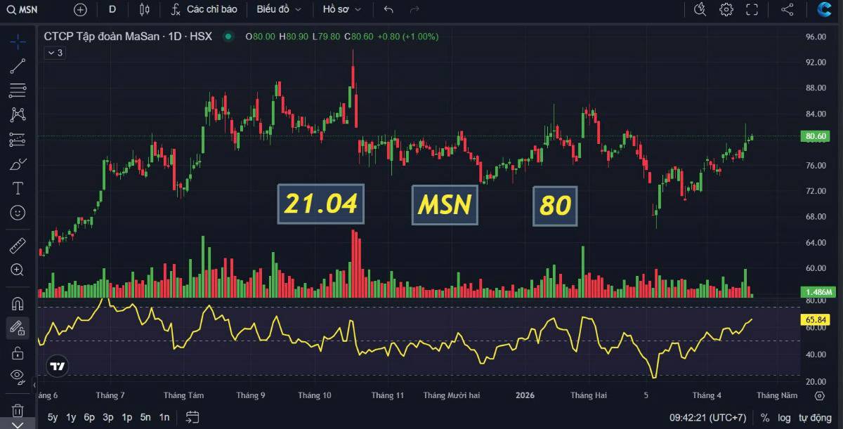Screen dimensions: 843x429
Task: Select the brush drawing tool
Action: tap(18, 164)
